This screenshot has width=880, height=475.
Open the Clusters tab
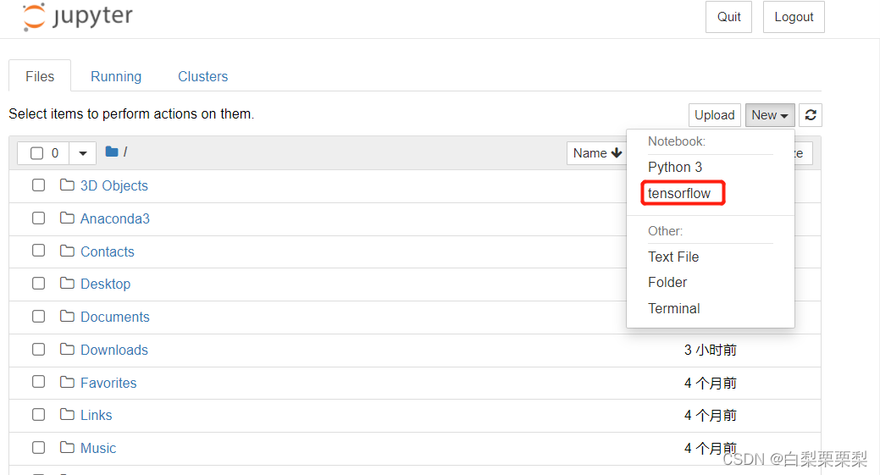point(202,76)
